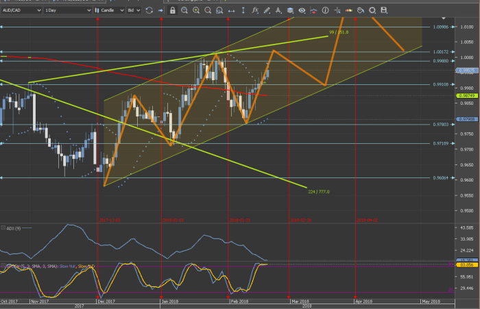
Task: Click the price marker chart icon
Action: (x=313, y=11)
